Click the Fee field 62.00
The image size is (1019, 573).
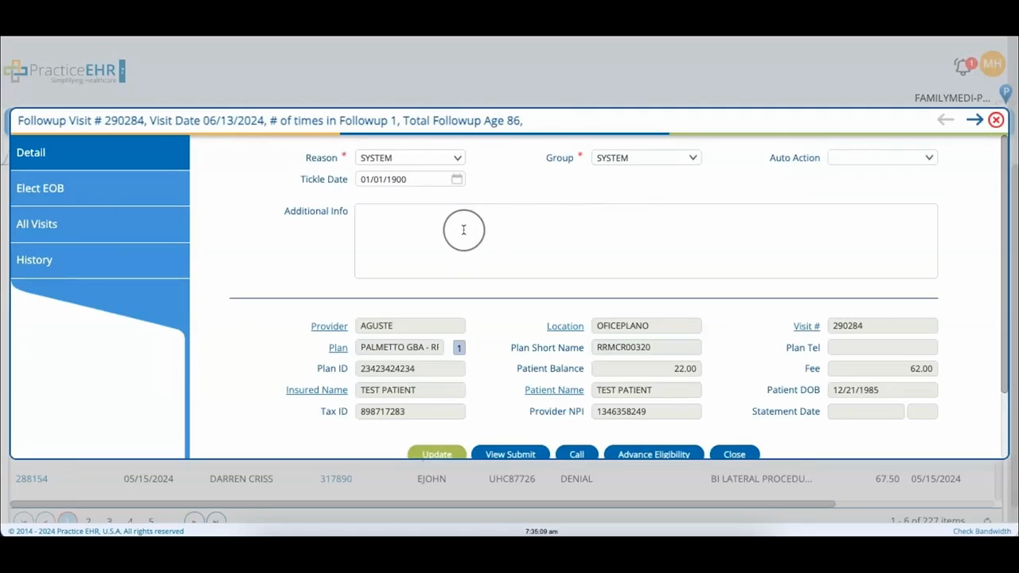click(883, 368)
